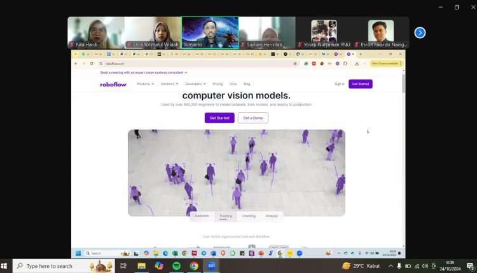Open the Docs page
Viewport: 477px width, 273px height.
pyautogui.click(x=233, y=84)
